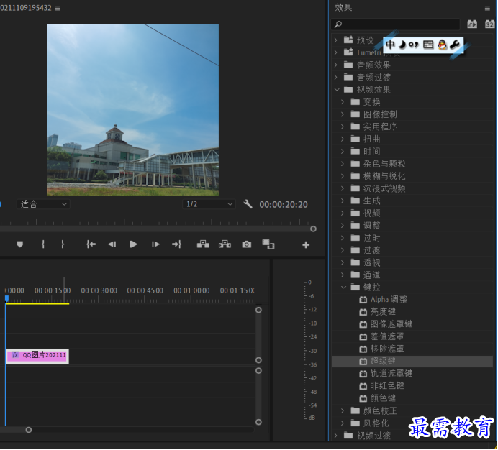Select the 过时 folder

click(x=371, y=238)
